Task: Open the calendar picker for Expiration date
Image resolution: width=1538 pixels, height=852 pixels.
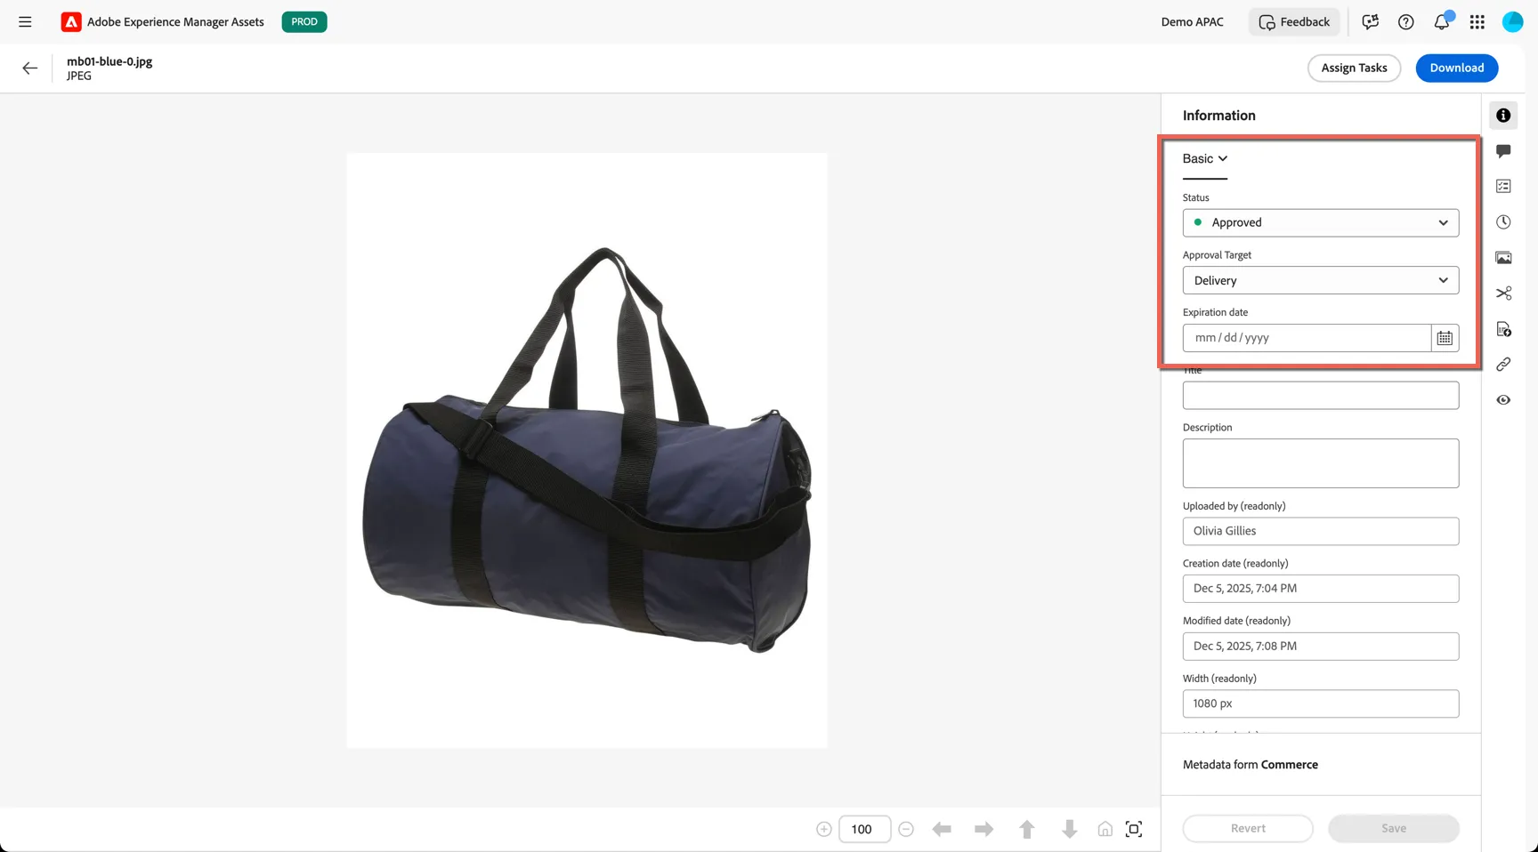Action: click(x=1445, y=338)
